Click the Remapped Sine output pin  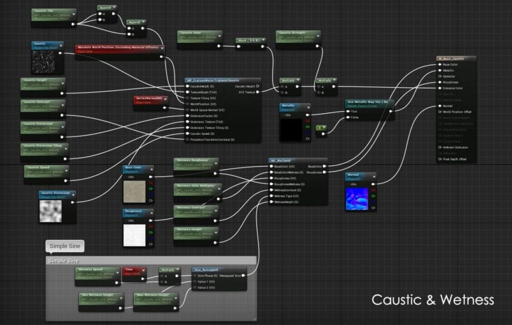pos(243,276)
